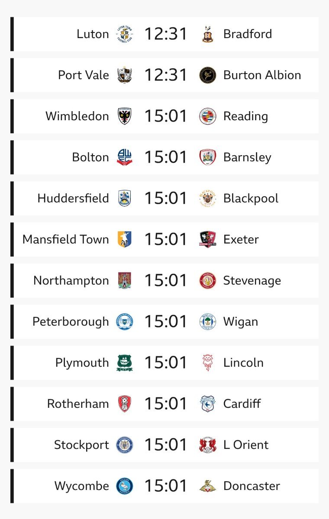Tap the Leyton Orient crest
This screenshot has width=329, height=519.
pos(208,445)
